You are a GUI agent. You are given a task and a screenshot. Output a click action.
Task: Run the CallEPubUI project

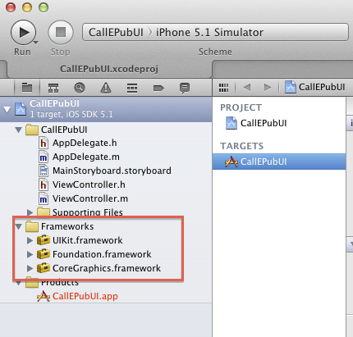(x=23, y=32)
